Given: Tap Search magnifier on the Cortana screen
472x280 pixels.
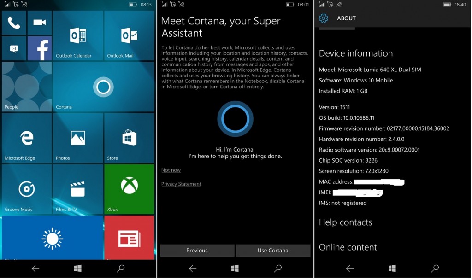Looking at the screenshot, I should 278,268.
